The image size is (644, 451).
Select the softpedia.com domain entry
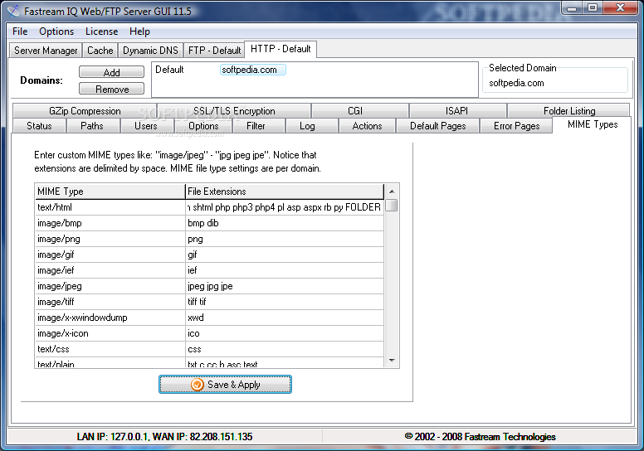pos(252,70)
